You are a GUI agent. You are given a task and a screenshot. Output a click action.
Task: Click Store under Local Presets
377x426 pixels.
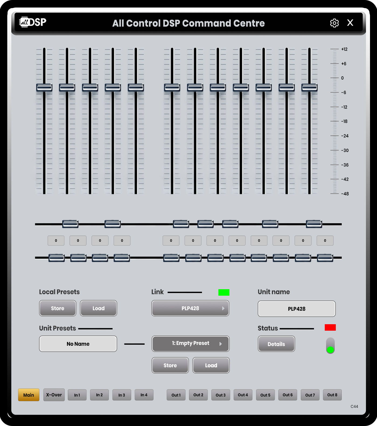(58, 308)
